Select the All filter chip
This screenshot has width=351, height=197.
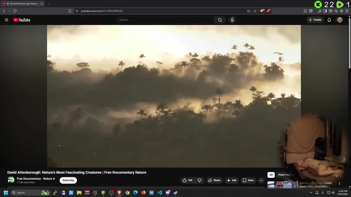tap(271, 175)
